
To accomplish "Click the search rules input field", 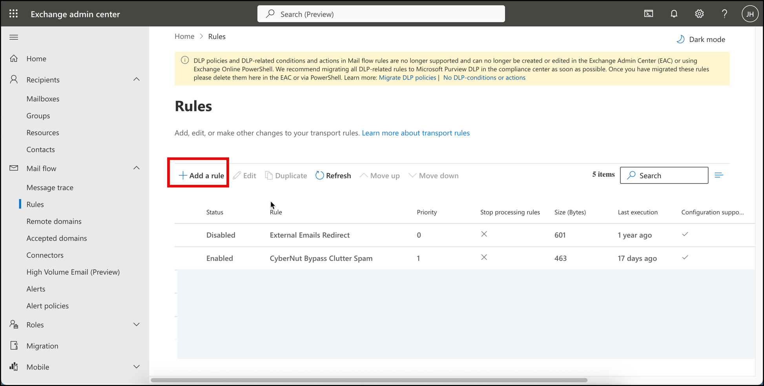I will pyautogui.click(x=664, y=175).
